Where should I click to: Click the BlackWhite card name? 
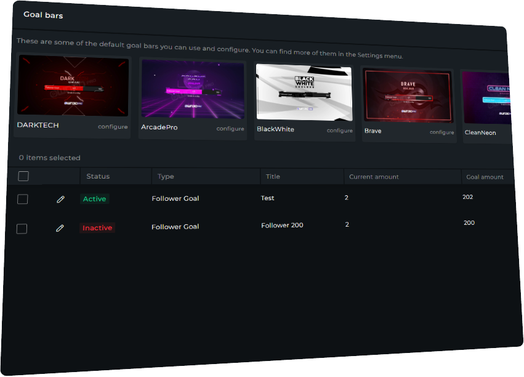coord(275,129)
